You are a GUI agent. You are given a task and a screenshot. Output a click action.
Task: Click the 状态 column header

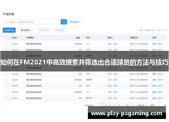(x=88, y=38)
